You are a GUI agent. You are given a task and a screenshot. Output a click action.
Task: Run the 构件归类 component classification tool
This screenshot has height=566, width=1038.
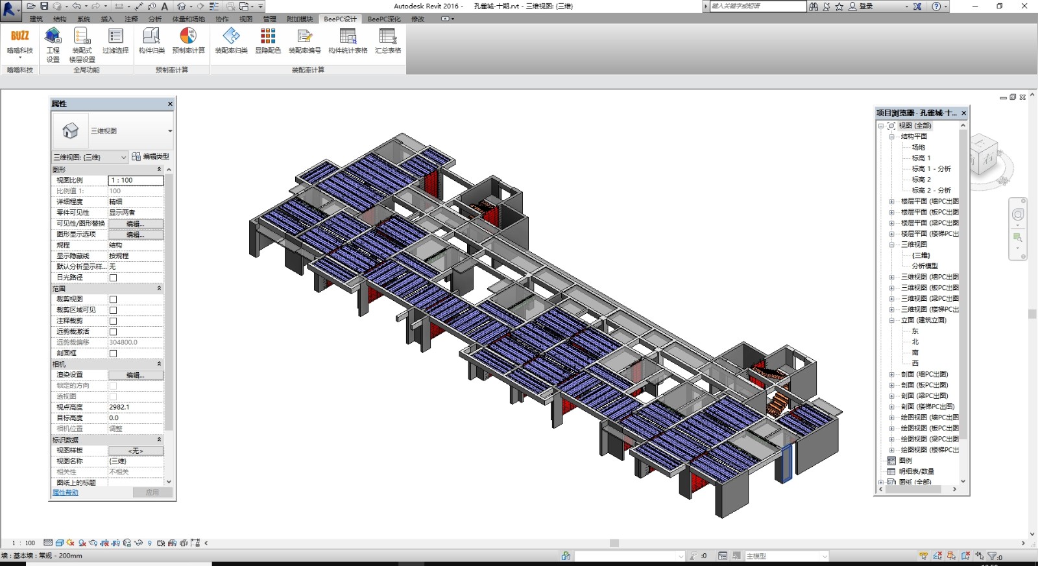(x=151, y=41)
